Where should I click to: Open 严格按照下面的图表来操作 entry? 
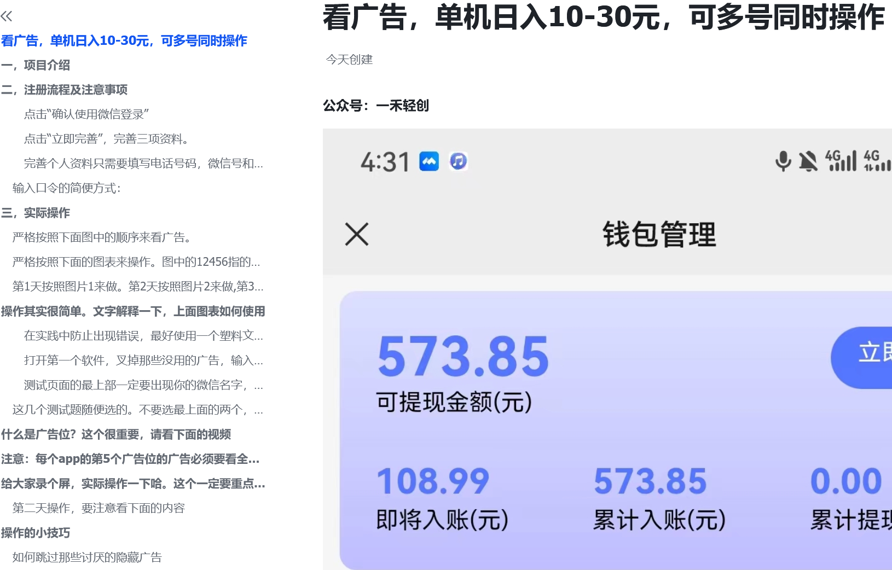tap(136, 262)
